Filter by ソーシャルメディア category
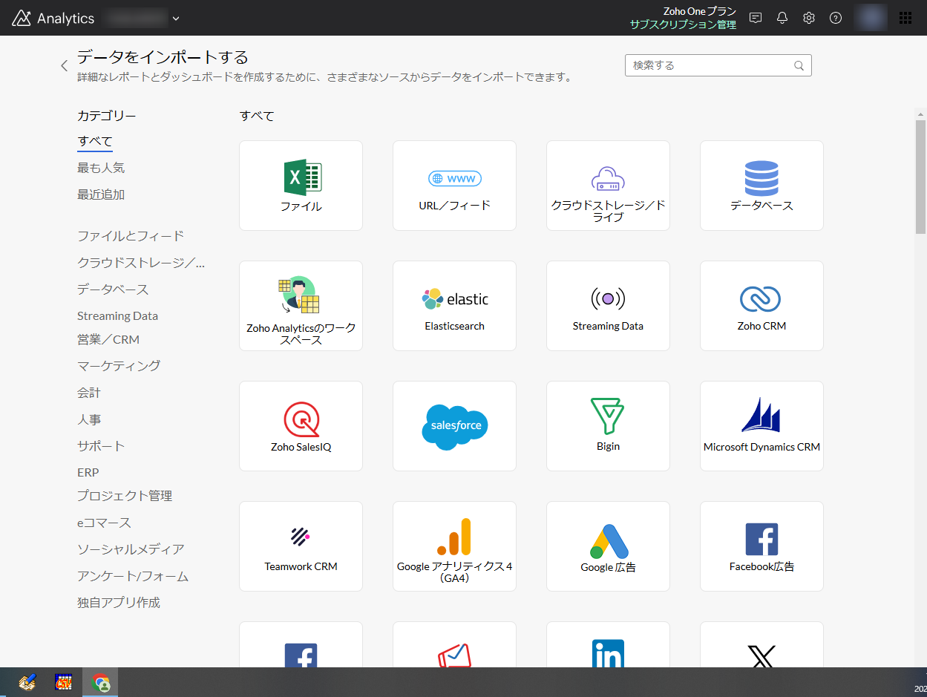This screenshot has width=927, height=697. coord(131,549)
